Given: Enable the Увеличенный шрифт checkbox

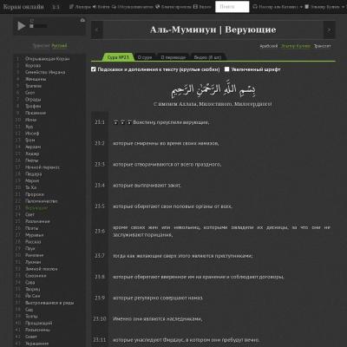Looking at the screenshot, I should 227,69.
